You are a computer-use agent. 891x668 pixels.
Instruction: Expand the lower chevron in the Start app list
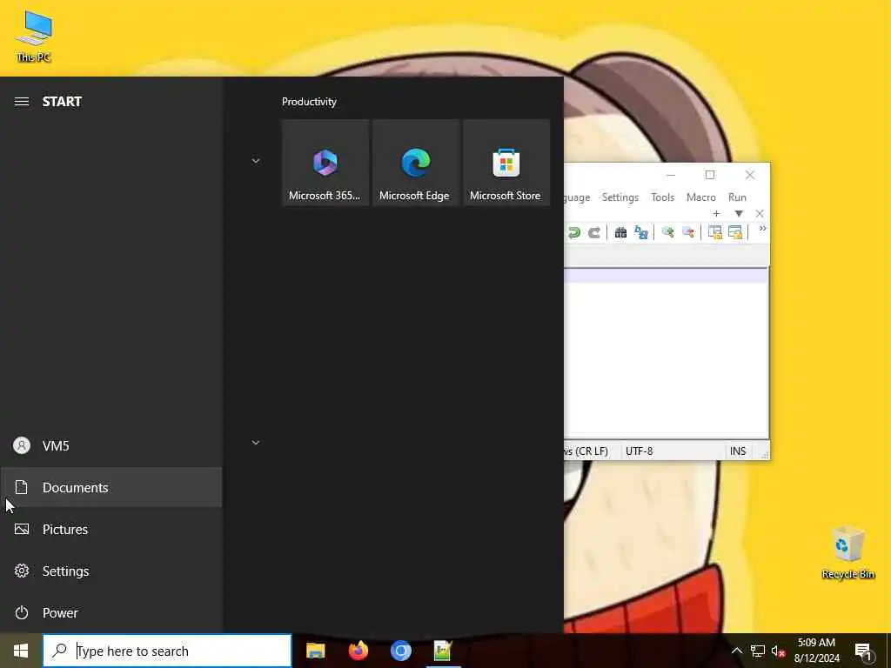coord(256,443)
